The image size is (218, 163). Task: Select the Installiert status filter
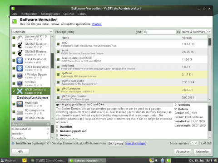click(x=31, y=134)
